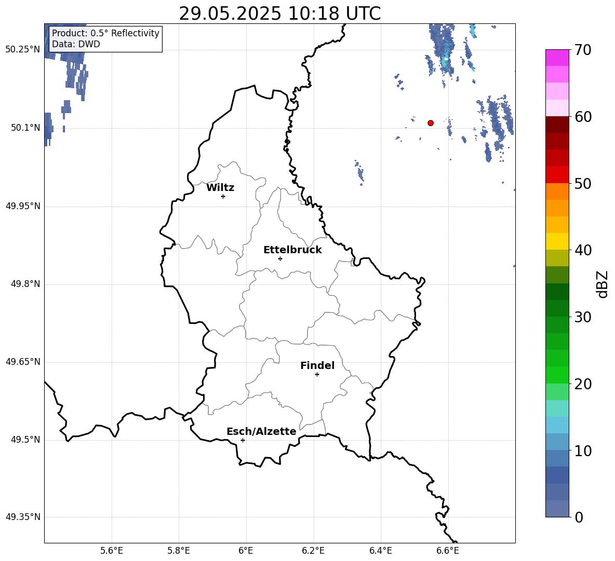Click the yellow colorbar segment above 40

[557, 241]
